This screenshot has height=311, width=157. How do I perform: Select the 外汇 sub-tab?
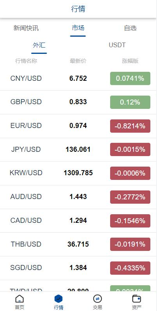(39, 45)
